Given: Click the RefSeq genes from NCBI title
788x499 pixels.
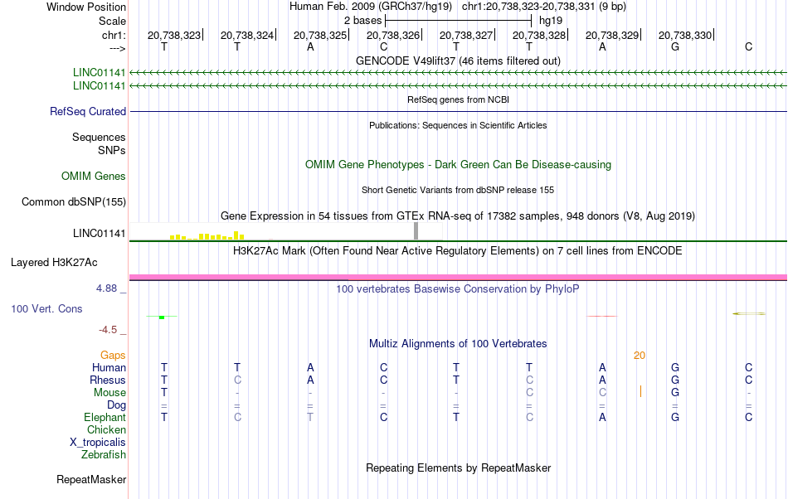Looking at the screenshot, I should 459,99.
